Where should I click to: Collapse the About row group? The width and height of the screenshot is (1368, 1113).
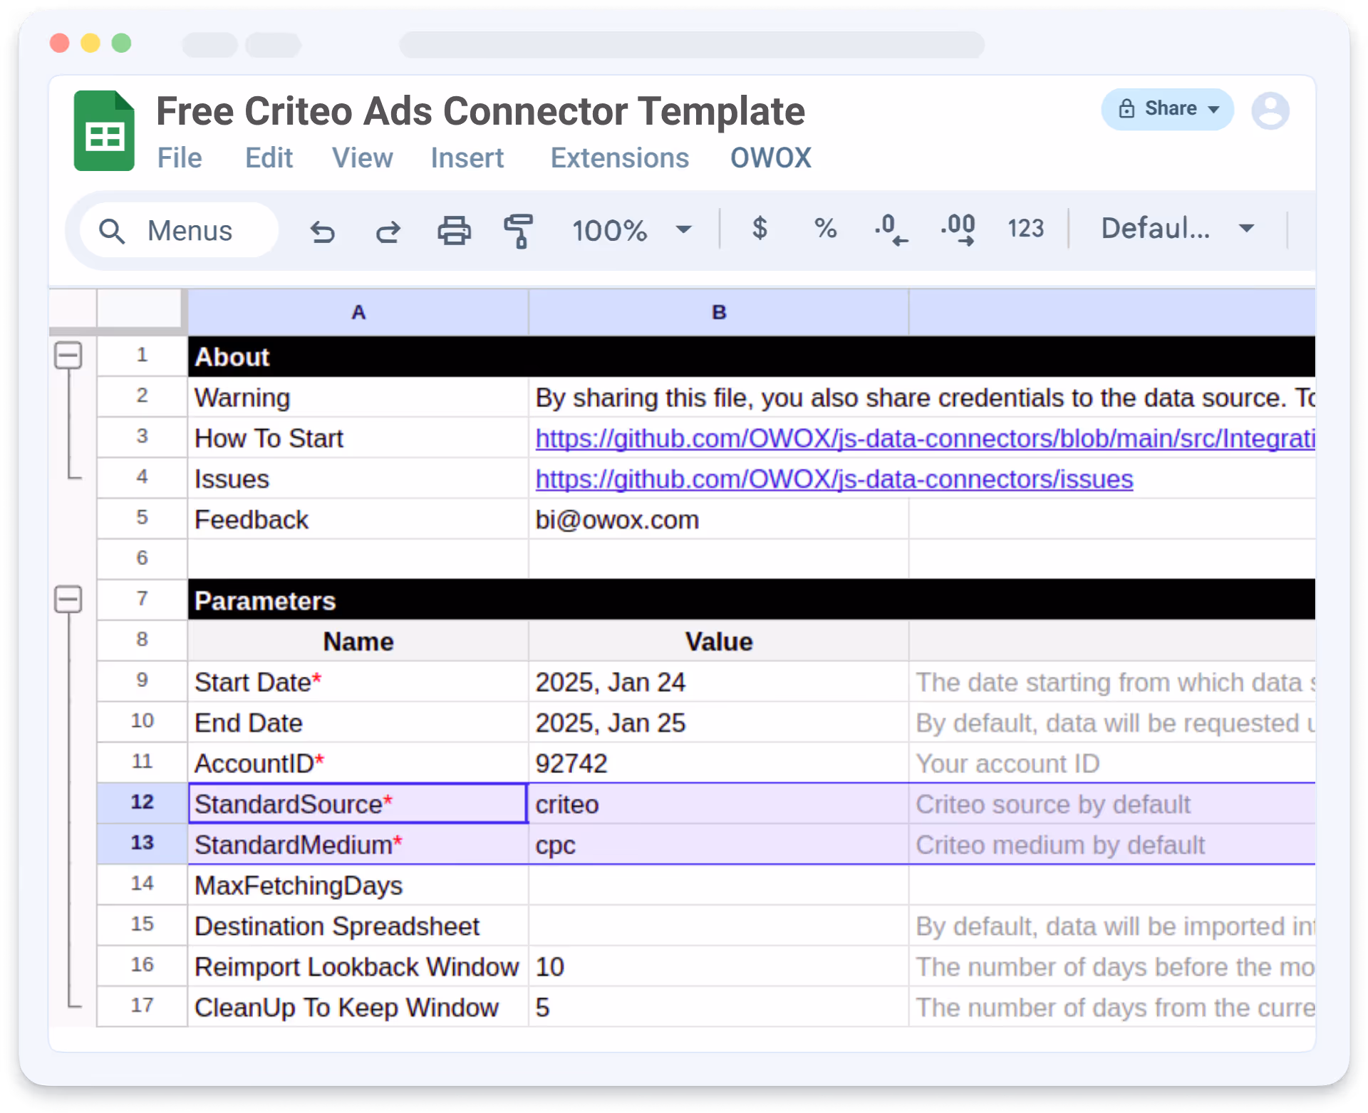click(x=68, y=355)
